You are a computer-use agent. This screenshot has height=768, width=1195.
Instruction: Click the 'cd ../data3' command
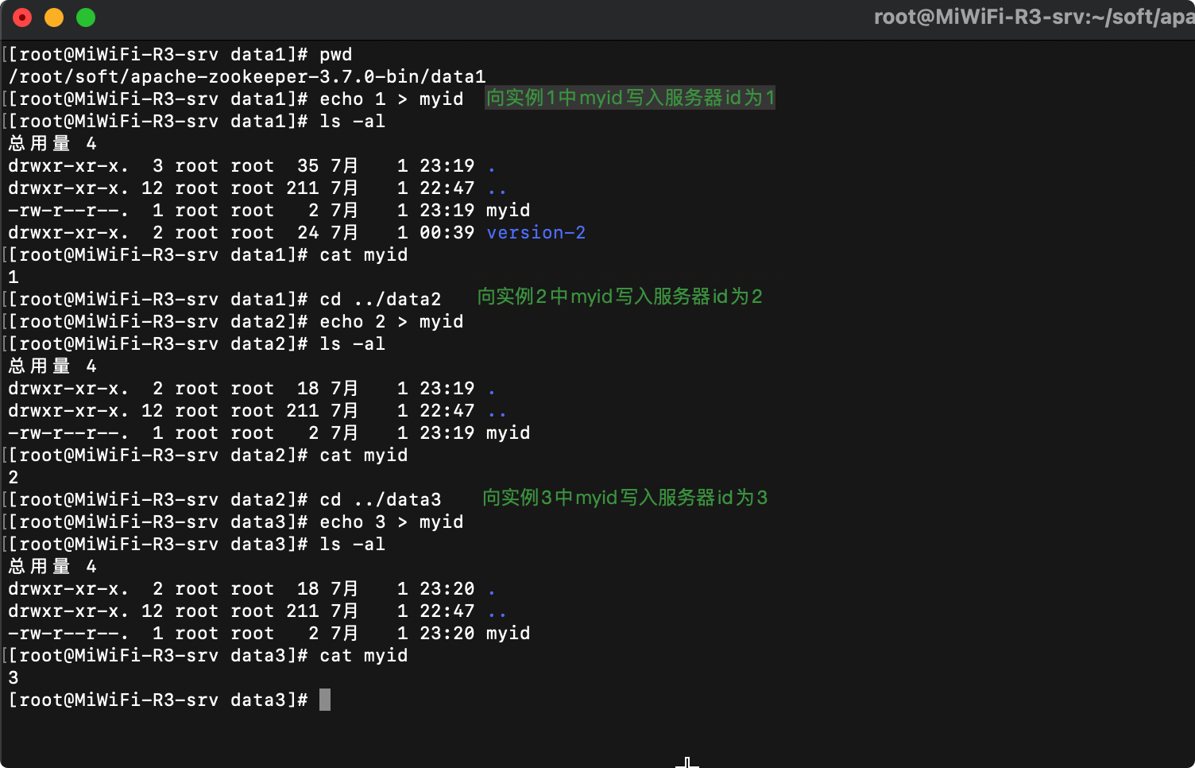[x=380, y=500]
